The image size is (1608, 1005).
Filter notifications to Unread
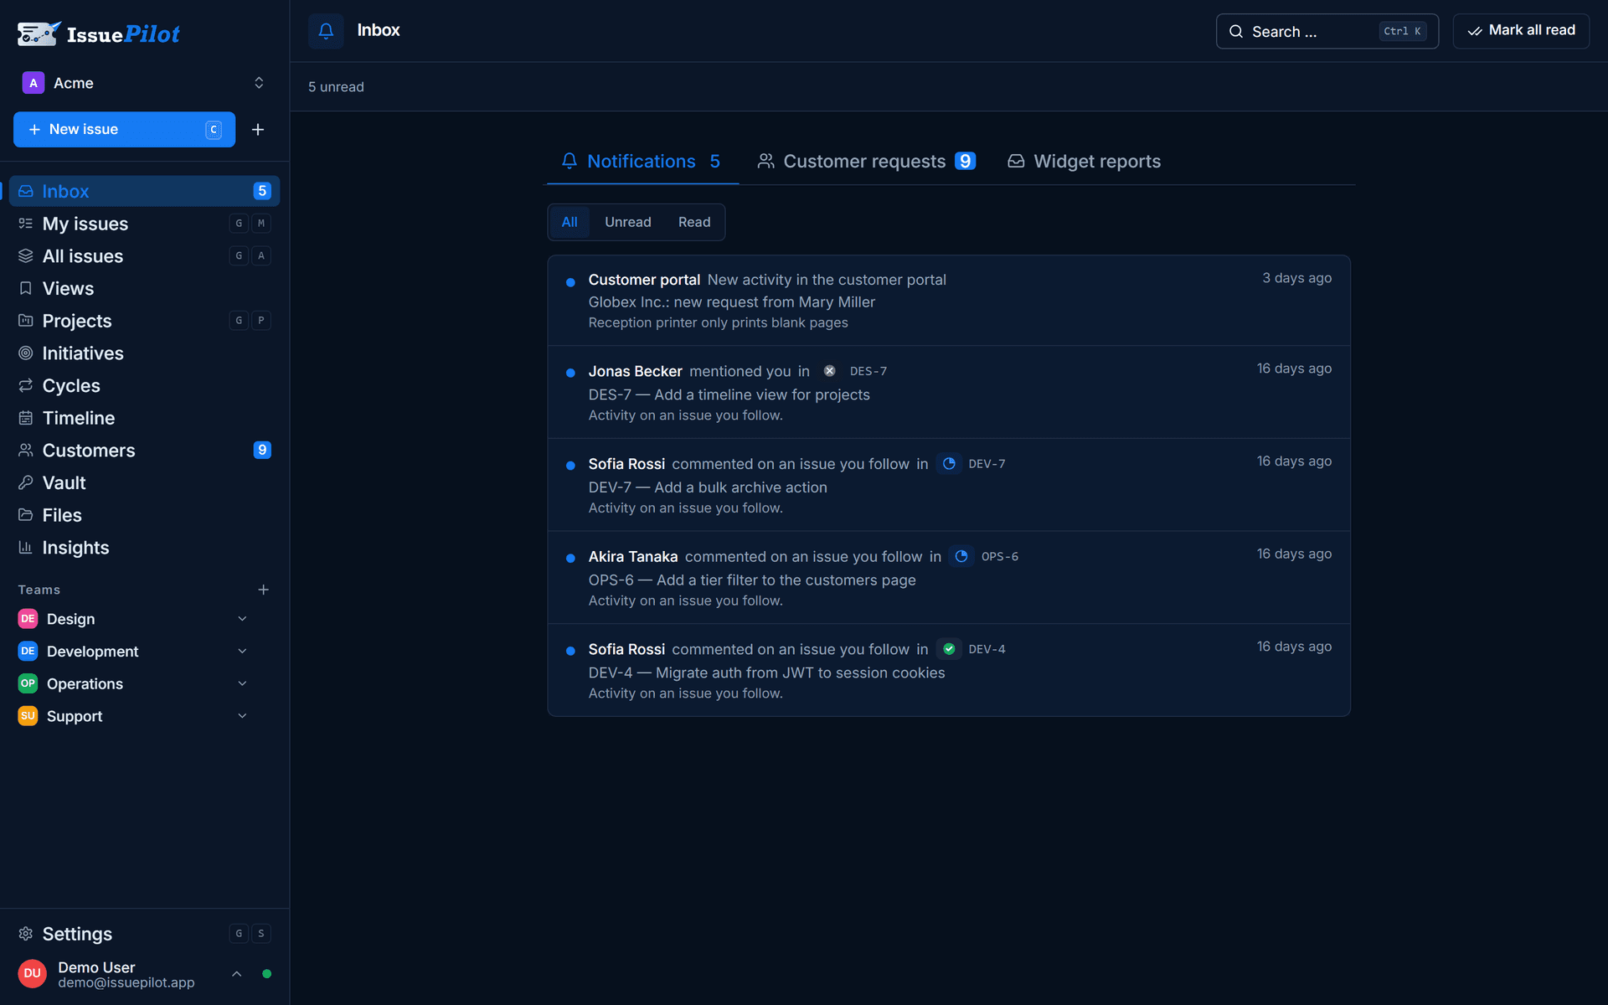point(628,222)
